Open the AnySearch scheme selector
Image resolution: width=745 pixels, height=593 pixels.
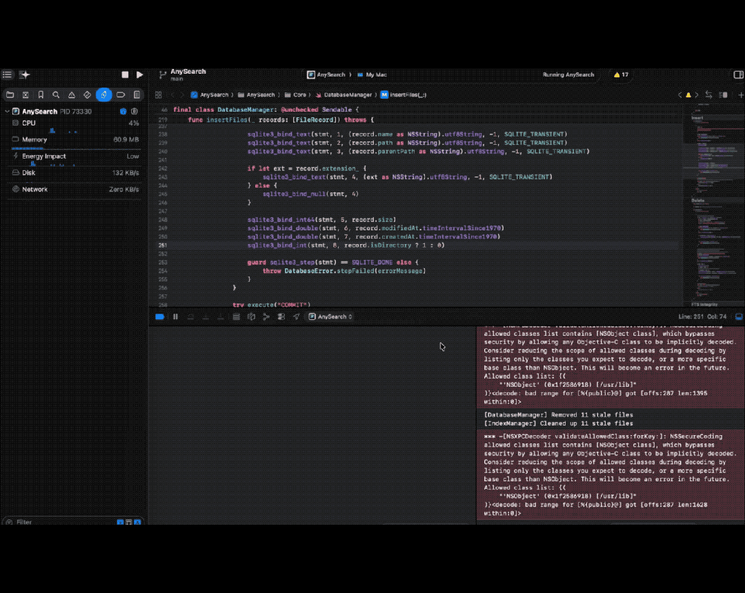pyautogui.click(x=326, y=75)
